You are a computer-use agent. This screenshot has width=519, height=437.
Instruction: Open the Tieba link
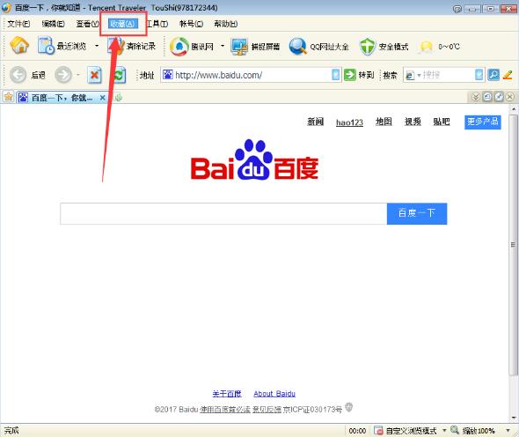(x=442, y=122)
